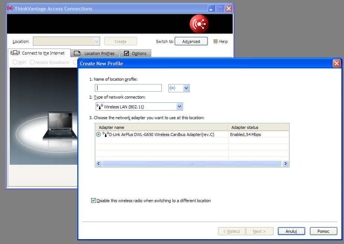Click the adapter list horizontal scrollbar thumb
The width and height of the screenshot is (344, 244).
pyautogui.click(x=192, y=163)
